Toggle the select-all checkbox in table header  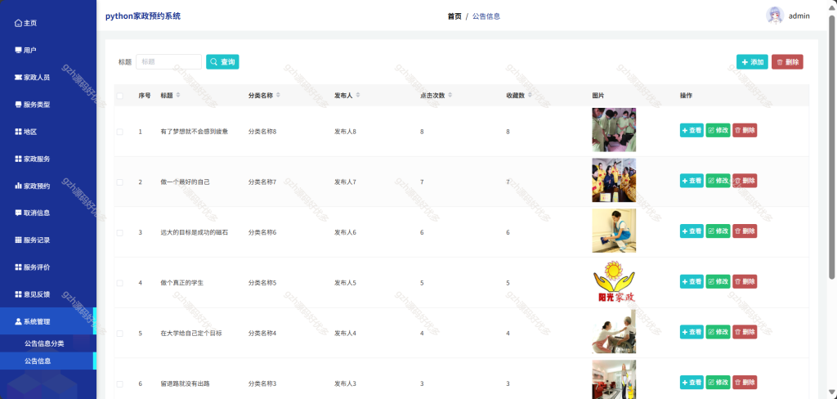click(119, 96)
